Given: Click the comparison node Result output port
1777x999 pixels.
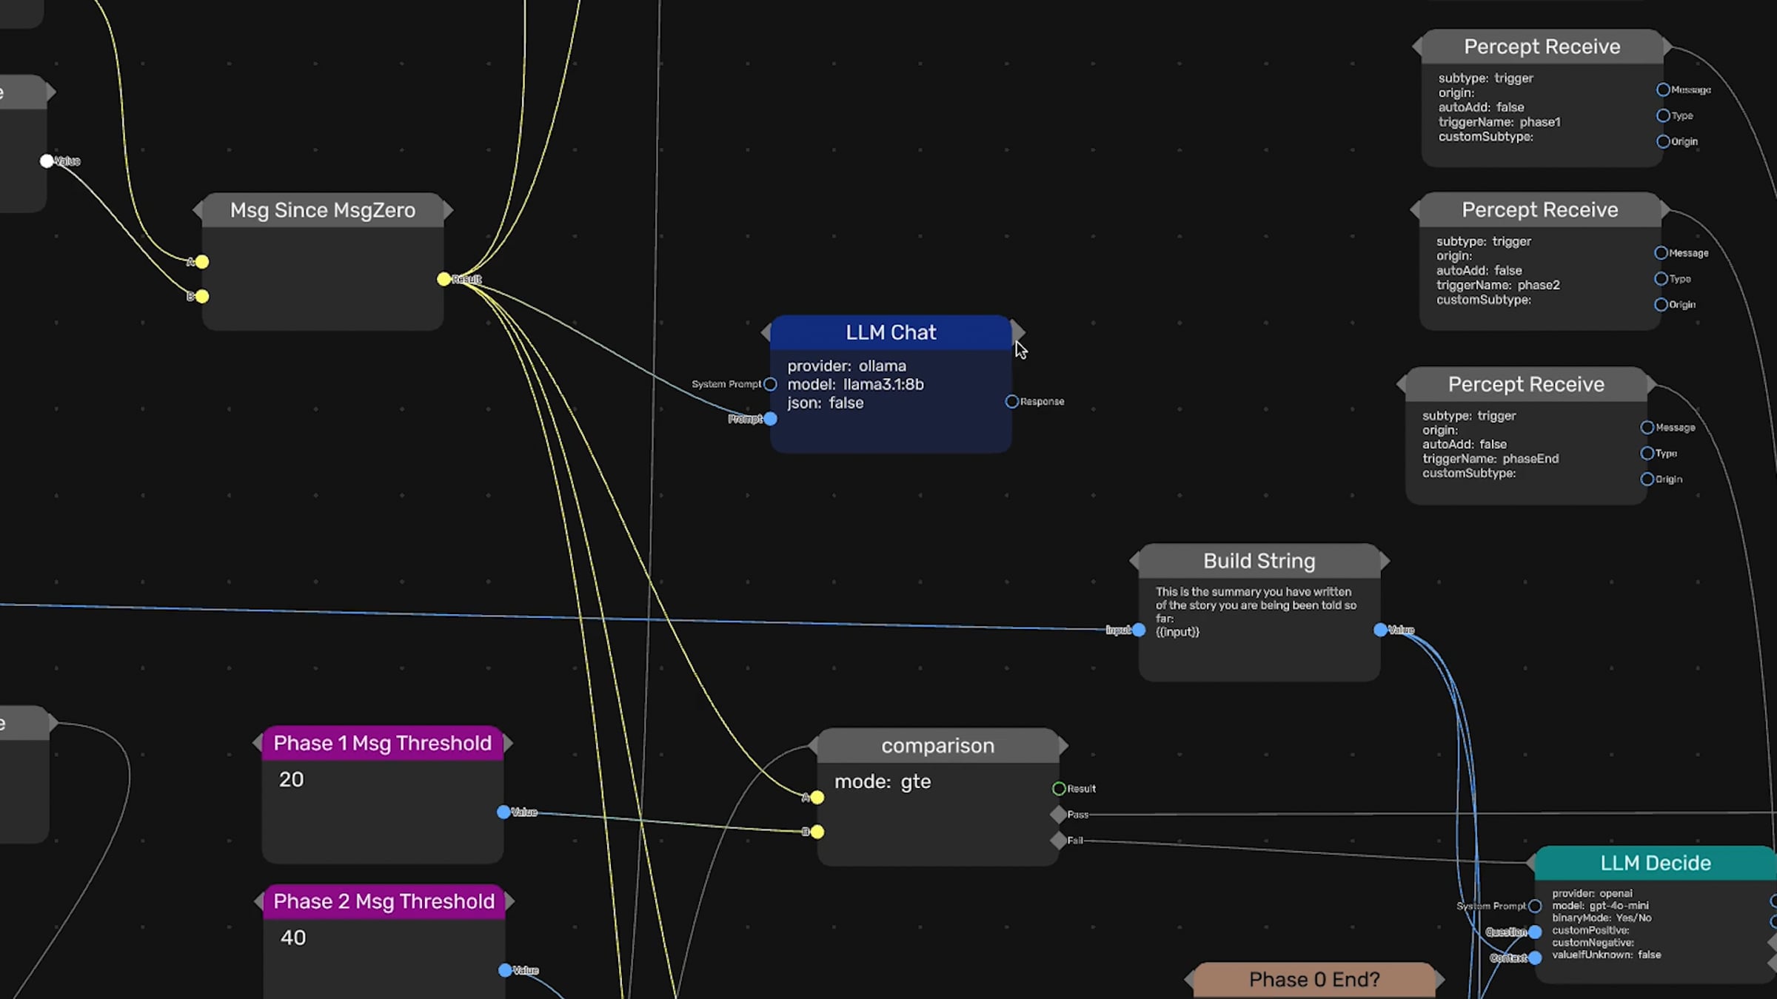Looking at the screenshot, I should pyautogui.click(x=1059, y=788).
